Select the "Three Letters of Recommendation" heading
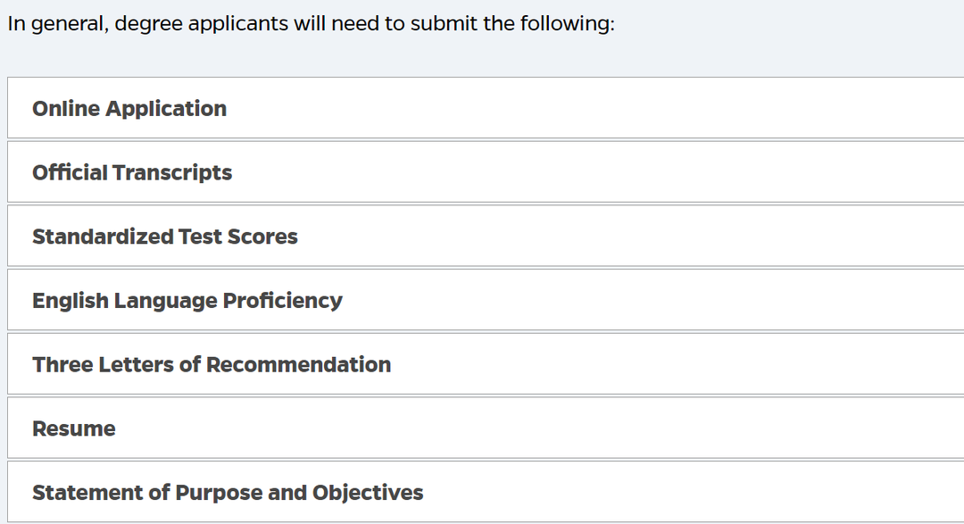The width and height of the screenshot is (964, 524). pos(212,364)
